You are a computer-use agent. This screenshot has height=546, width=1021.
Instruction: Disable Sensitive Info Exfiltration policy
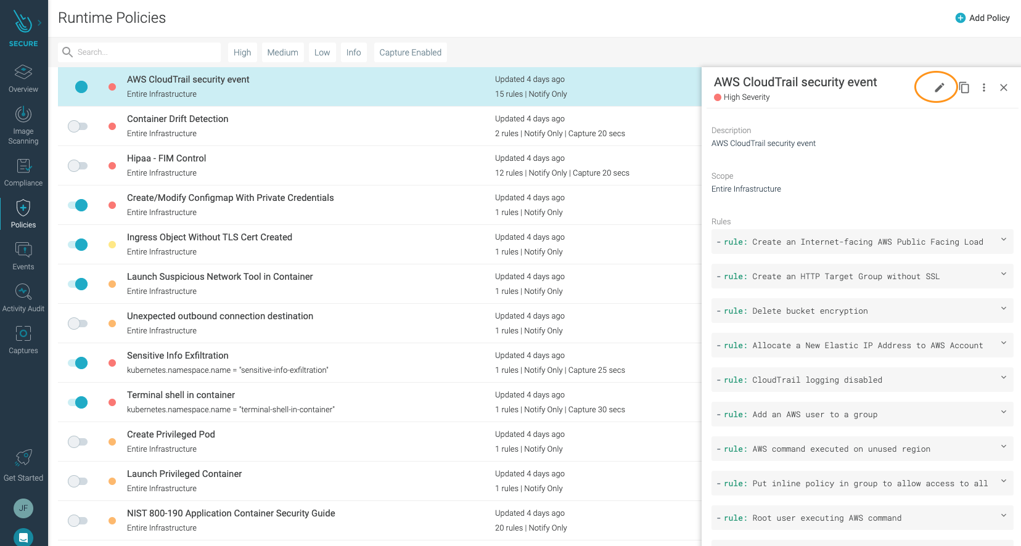tap(78, 363)
